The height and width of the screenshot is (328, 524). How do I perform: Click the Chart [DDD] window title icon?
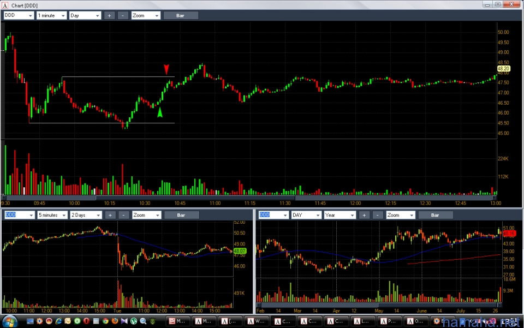(x=5, y=5)
